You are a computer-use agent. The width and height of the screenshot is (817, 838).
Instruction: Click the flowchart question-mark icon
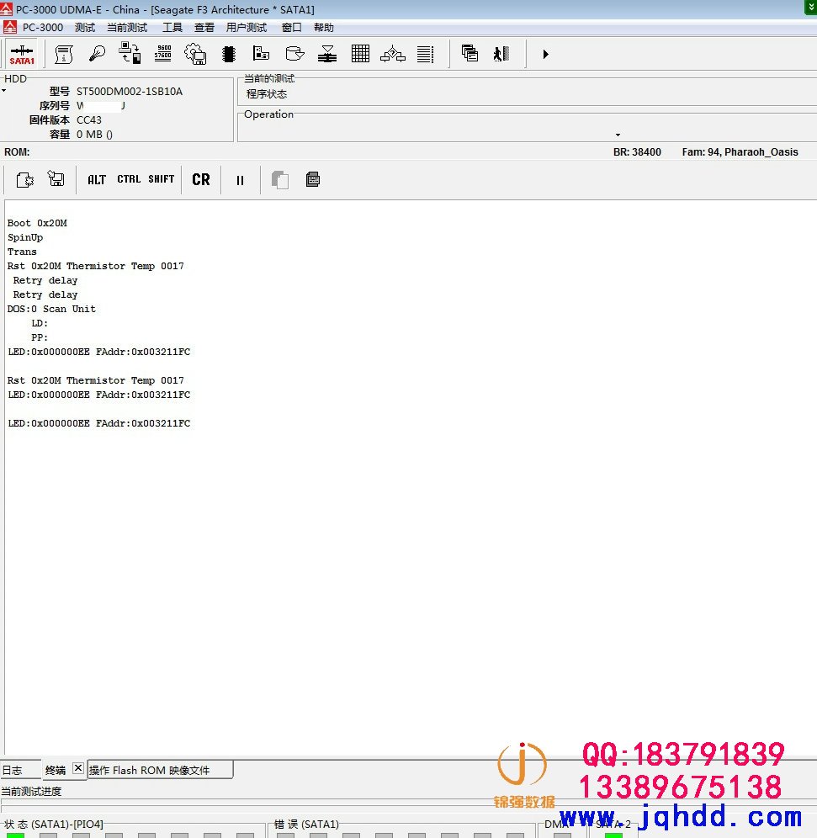tap(393, 54)
